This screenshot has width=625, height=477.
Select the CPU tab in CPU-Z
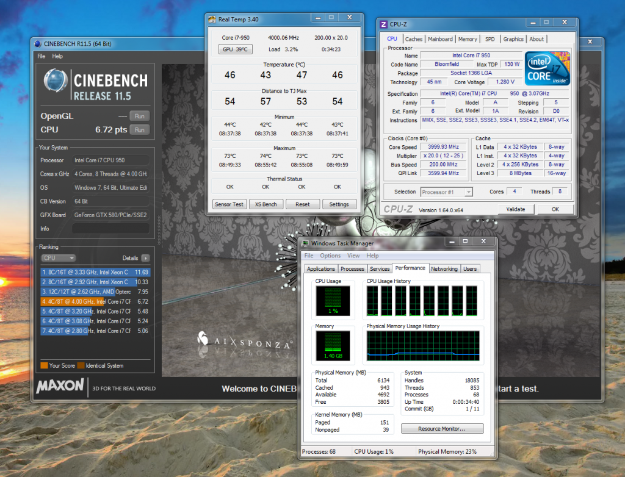coord(392,38)
